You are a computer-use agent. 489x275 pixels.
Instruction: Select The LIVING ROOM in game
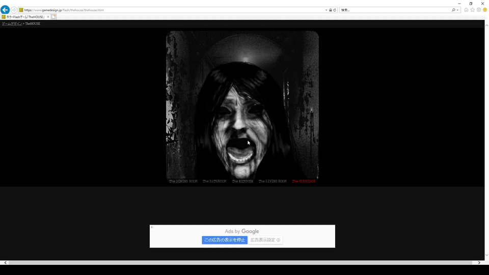273,181
